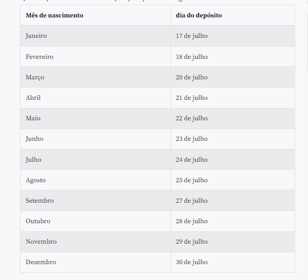Select the Junho cell
Viewport: 308px width, 280px height.
tap(35, 139)
